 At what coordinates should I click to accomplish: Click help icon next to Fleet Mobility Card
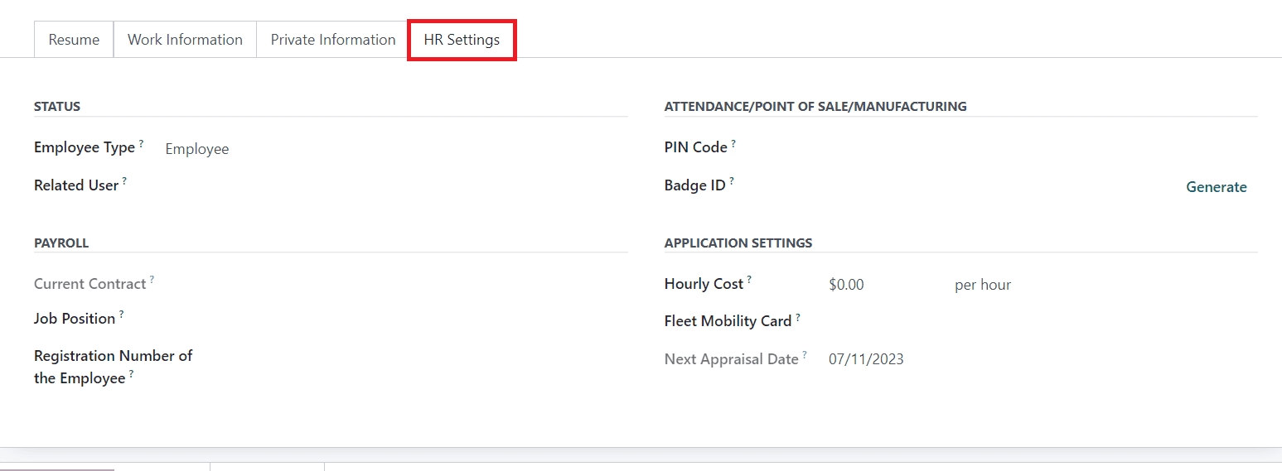pyautogui.click(x=798, y=316)
